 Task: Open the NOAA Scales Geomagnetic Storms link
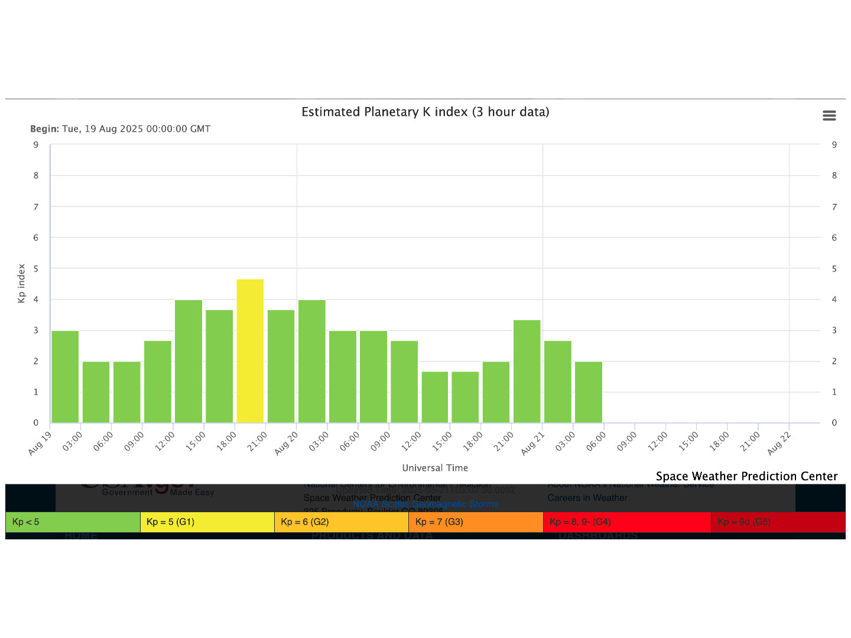tap(425, 504)
